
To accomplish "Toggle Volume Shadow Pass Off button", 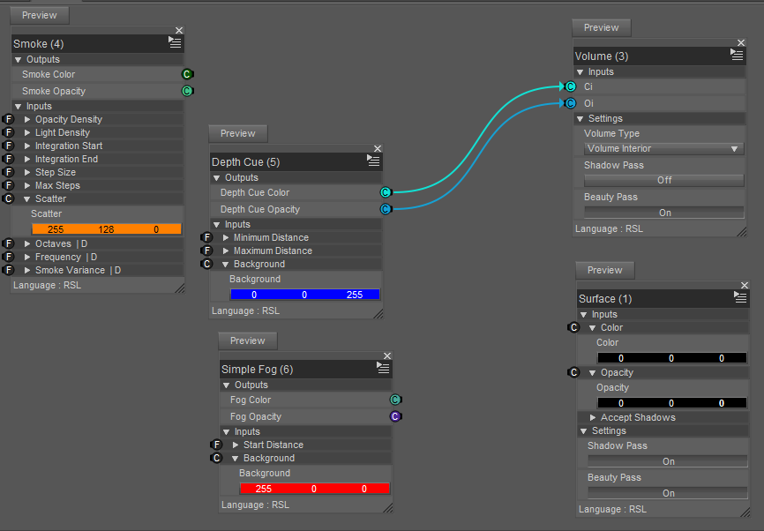I will (x=664, y=180).
